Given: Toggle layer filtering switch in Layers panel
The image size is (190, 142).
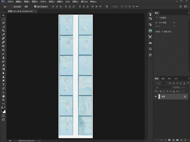Looking at the screenshot, I should tap(188, 83).
